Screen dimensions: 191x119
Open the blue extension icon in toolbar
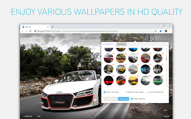click(x=161, y=31)
